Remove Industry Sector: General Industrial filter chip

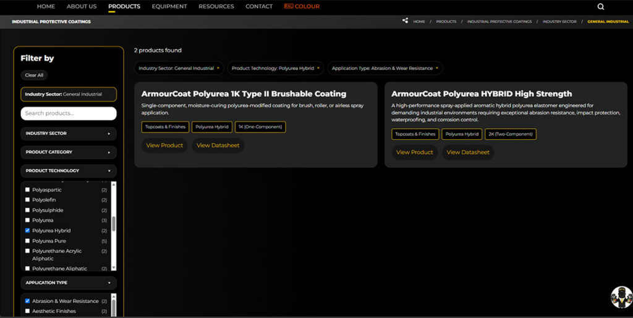218,68
